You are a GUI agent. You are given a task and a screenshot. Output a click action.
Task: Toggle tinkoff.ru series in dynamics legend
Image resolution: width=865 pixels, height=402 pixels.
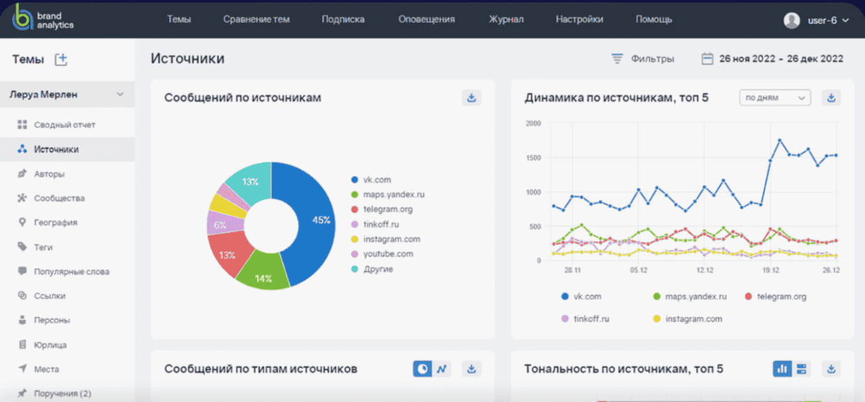585,319
